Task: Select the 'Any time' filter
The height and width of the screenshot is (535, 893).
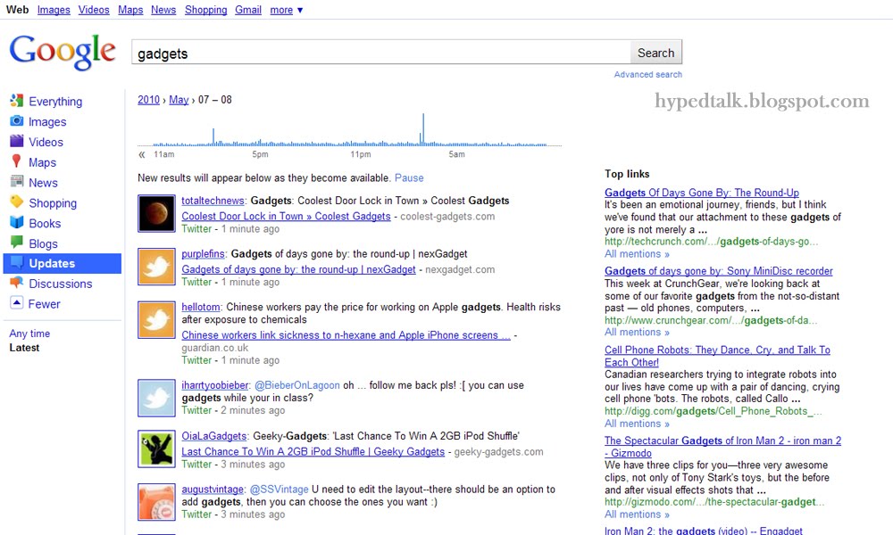Action: [29, 333]
